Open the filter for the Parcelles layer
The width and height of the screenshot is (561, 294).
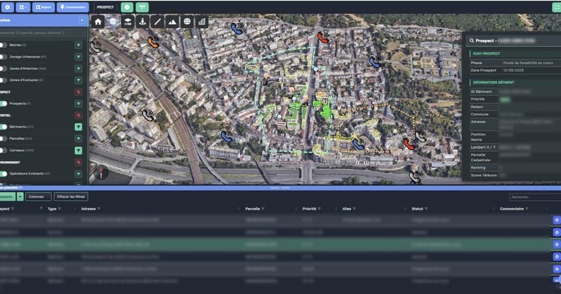click(x=78, y=139)
